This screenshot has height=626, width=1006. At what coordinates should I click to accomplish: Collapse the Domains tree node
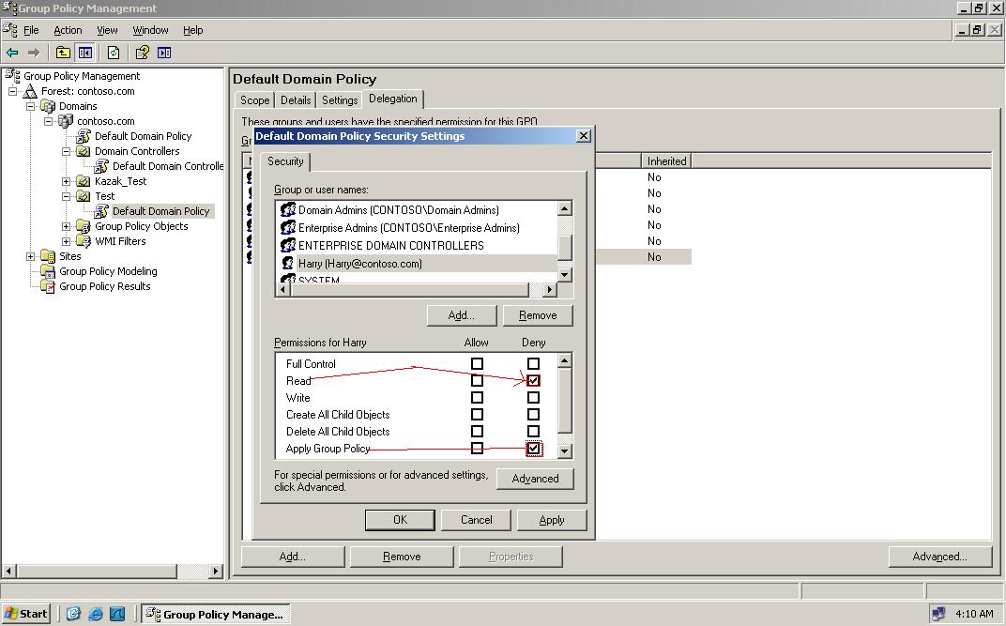30,106
